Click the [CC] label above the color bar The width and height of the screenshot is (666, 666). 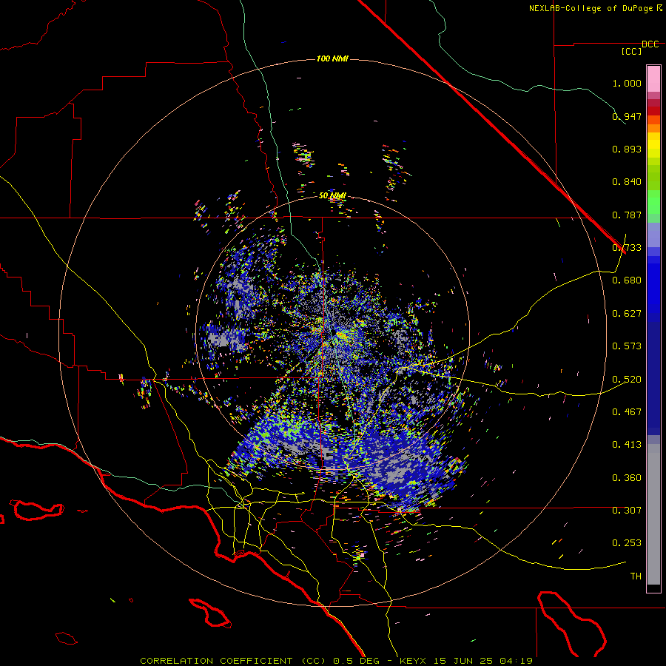(631, 51)
